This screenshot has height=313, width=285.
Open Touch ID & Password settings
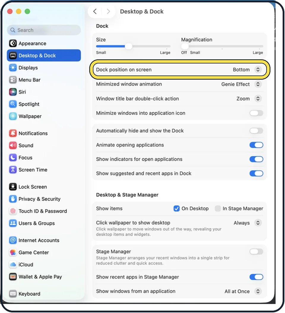(x=44, y=211)
